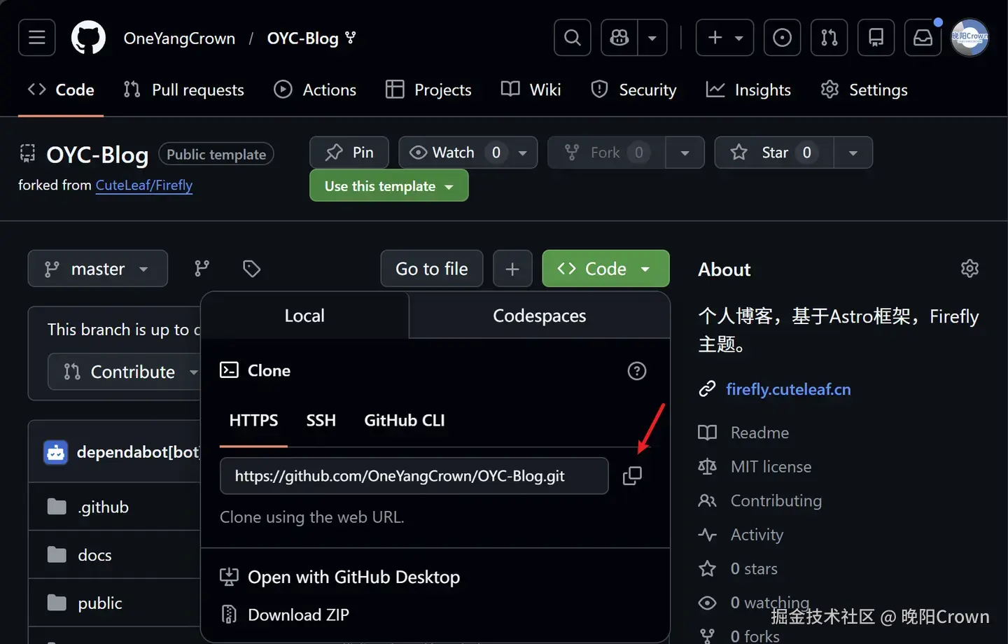
Task: Expand the Copilot dropdown arrow
Action: point(652,38)
